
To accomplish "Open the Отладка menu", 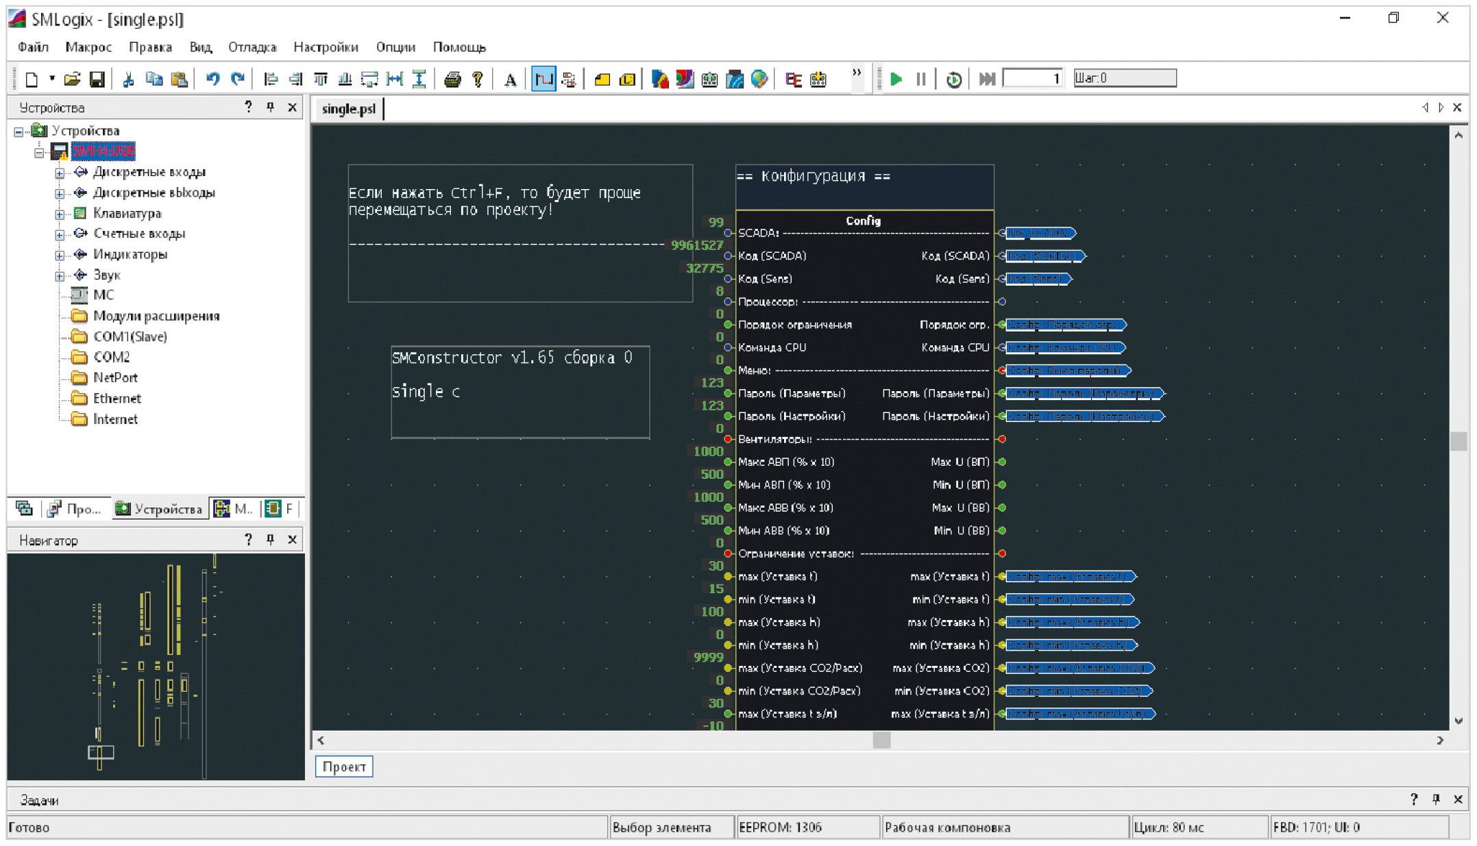I will point(252,47).
